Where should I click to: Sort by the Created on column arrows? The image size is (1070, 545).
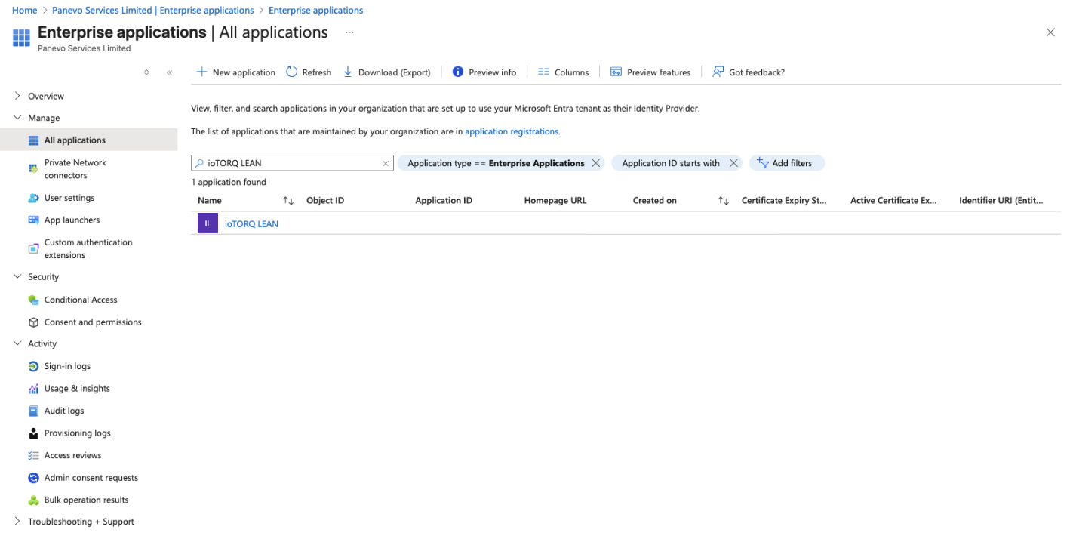pyautogui.click(x=724, y=201)
